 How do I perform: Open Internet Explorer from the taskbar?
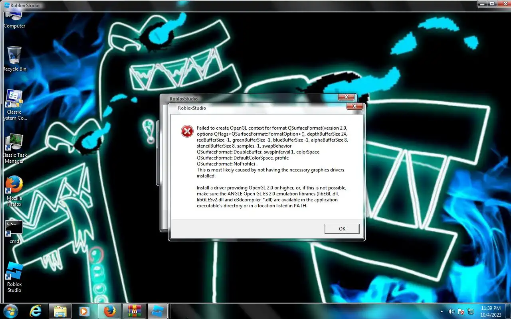36,311
